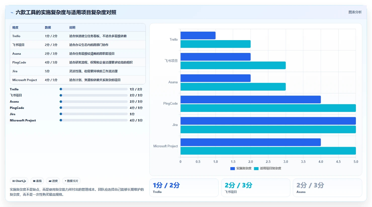Click the Jira progress bar
The width and height of the screenshot is (372, 207).
tap(94, 114)
